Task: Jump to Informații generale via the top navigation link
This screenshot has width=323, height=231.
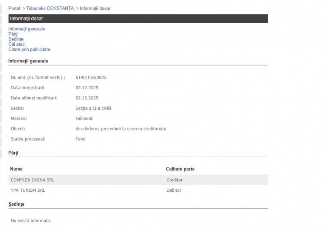Action: (x=26, y=29)
